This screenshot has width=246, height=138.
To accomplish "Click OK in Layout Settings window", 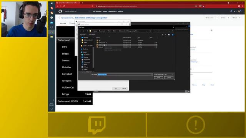I will (x=116, y=89).
